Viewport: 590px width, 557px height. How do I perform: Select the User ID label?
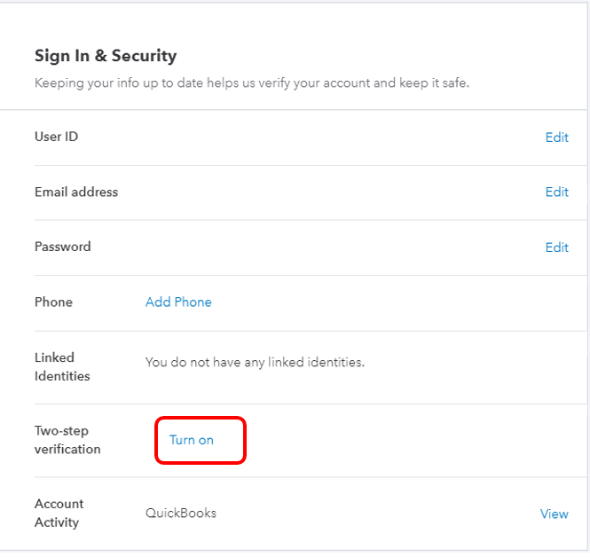57,137
